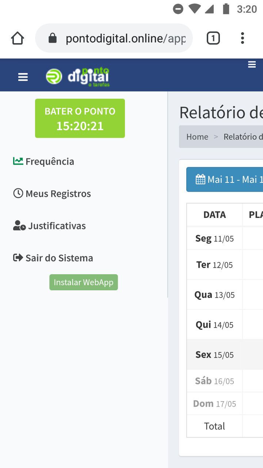
Task: Open the Home breadcrumb link
Action: (197, 136)
